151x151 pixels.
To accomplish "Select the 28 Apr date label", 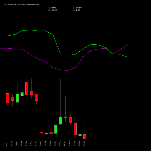I will click(x=12, y=144).
